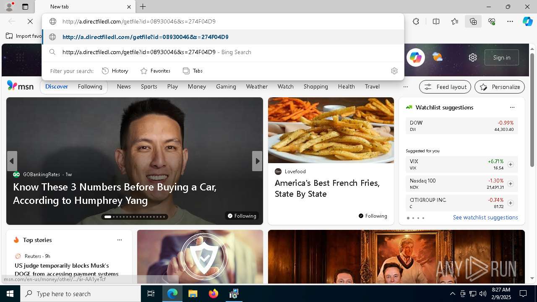Open Favorites star-list icon in toolbar
537x302 pixels.
tap(455, 21)
